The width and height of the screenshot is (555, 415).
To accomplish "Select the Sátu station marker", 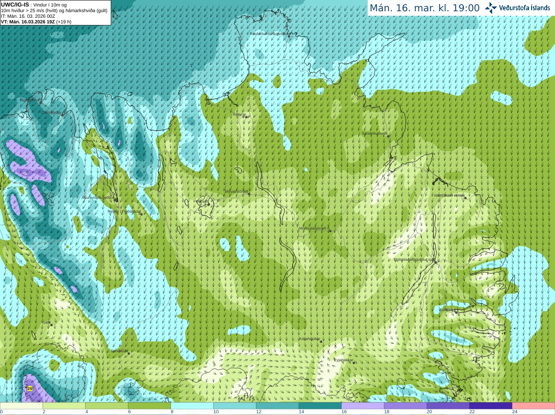I will pyautogui.click(x=52, y=325).
